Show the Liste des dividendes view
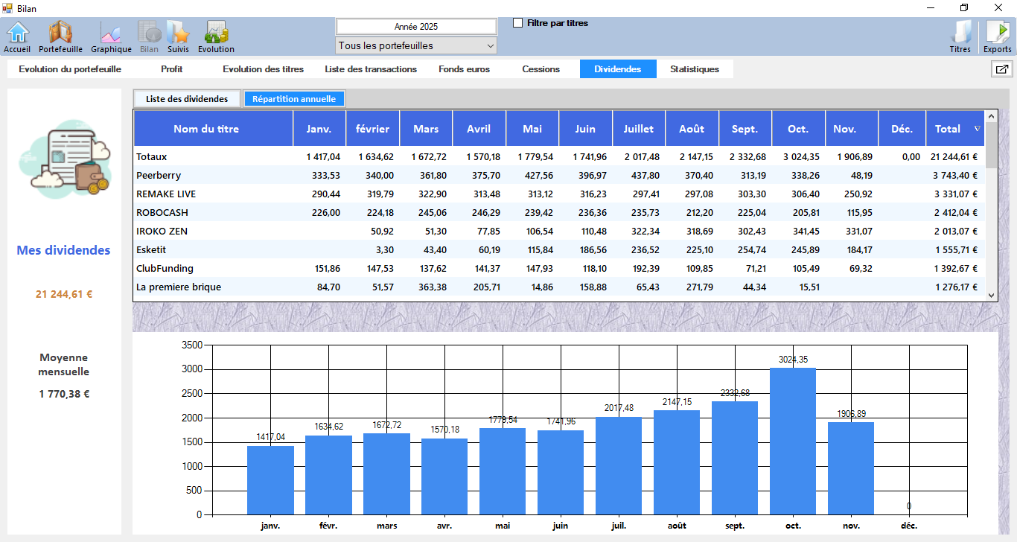 [187, 98]
